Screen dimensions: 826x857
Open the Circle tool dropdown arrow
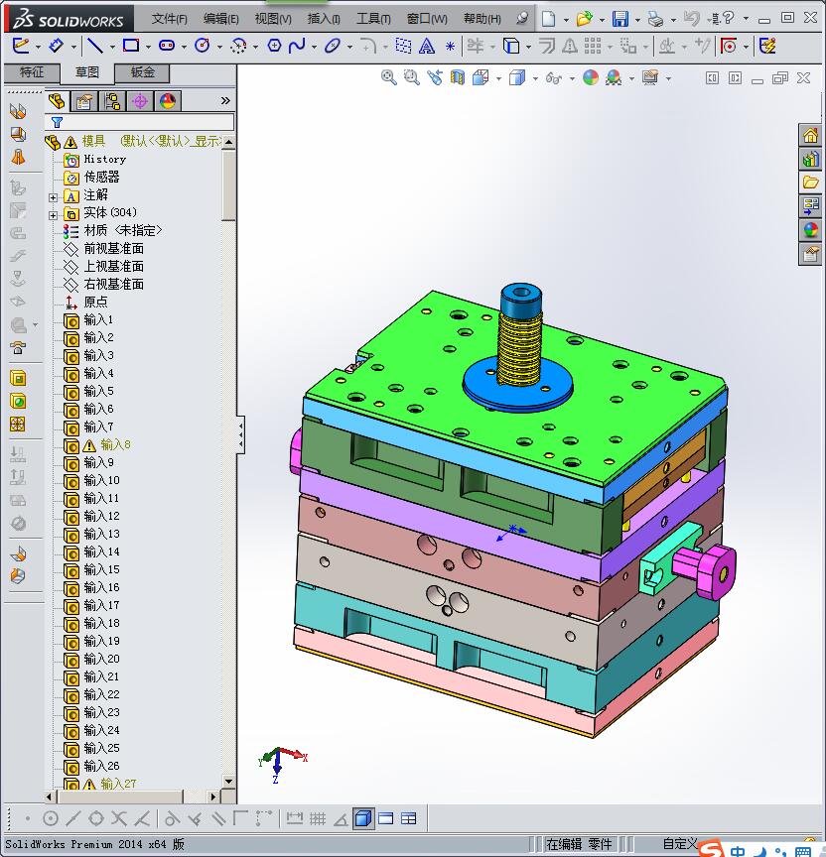219,47
